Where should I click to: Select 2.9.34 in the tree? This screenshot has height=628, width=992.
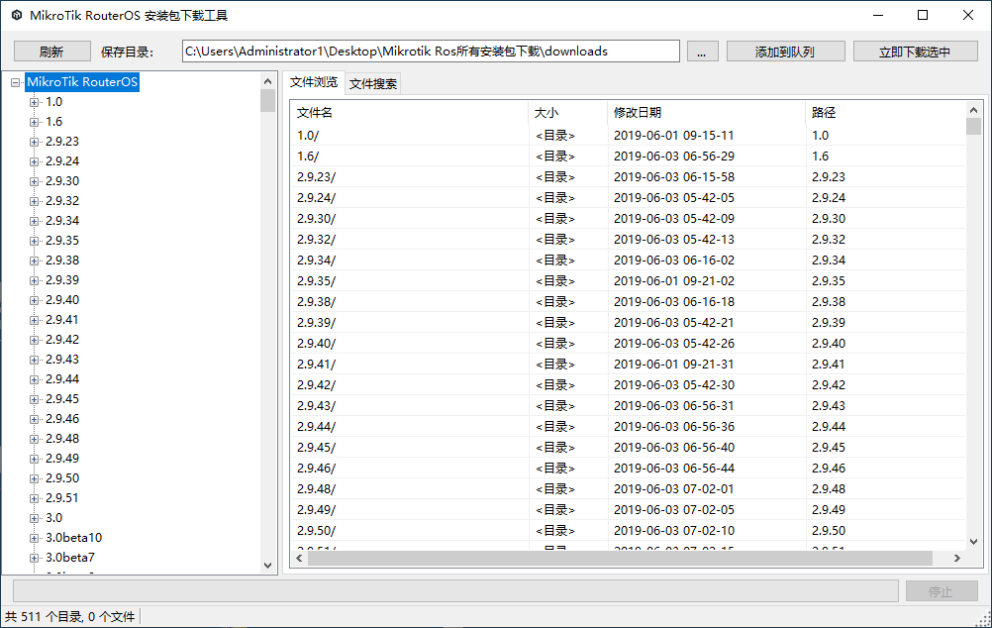point(62,221)
